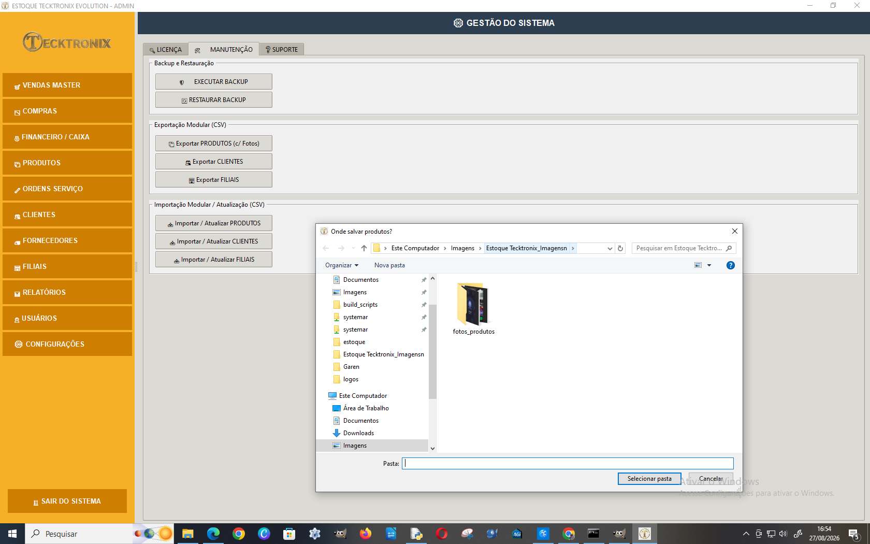Open FORNECEDORES in the sidebar
The height and width of the screenshot is (544, 870).
[67, 240]
